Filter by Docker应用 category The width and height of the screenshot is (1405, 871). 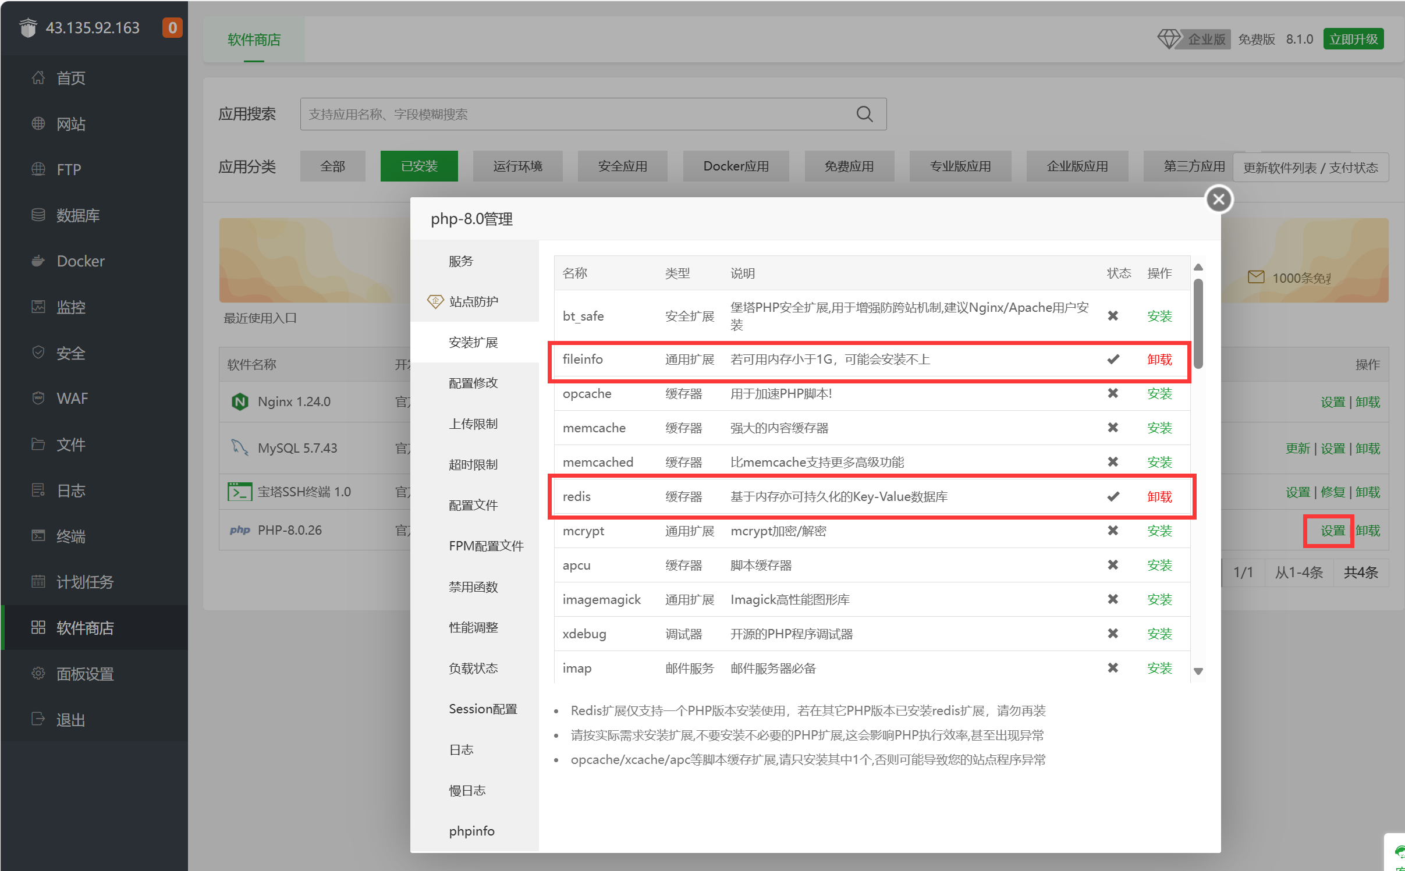click(736, 166)
